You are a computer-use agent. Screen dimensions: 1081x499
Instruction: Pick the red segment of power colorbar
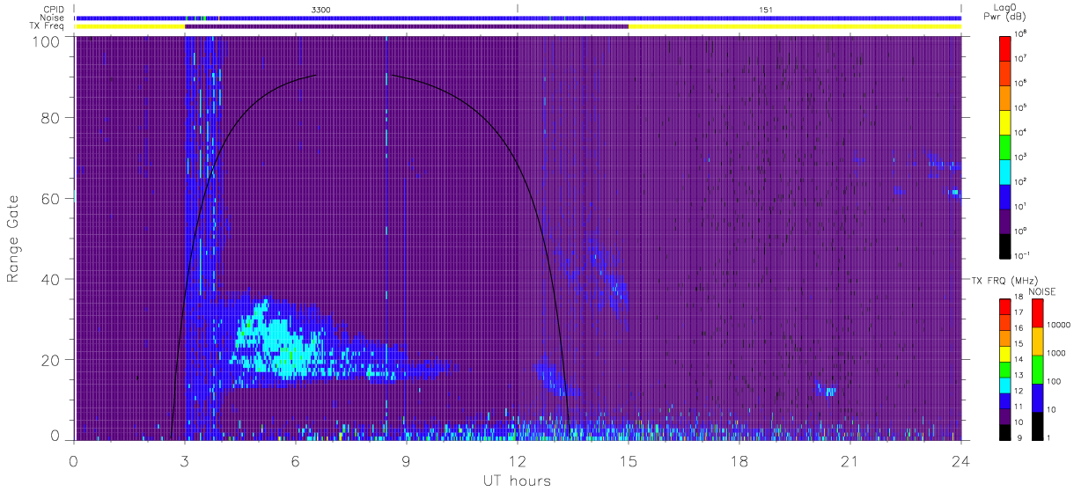(x=1006, y=47)
